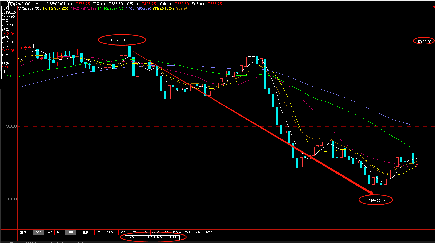The width and height of the screenshot is (435, 243).
Task: Click the 成交 volume value 588
Action: click(x=5, y=59)
